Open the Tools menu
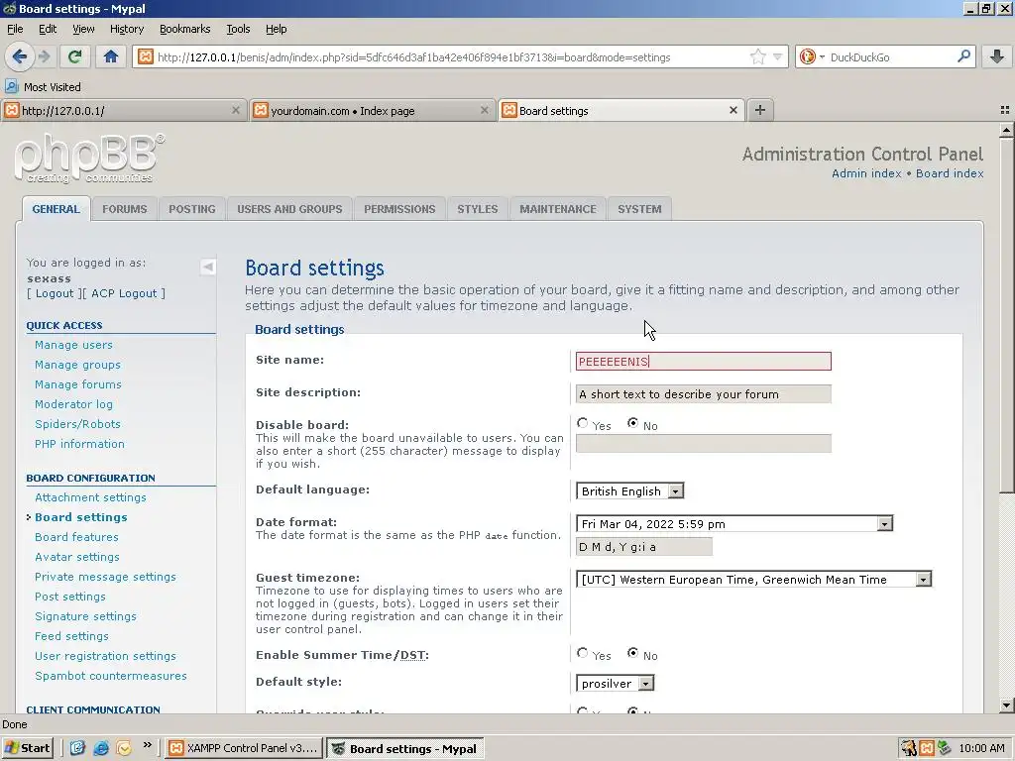The width and height of the screenshot is (1015, 761). (238, 29)
